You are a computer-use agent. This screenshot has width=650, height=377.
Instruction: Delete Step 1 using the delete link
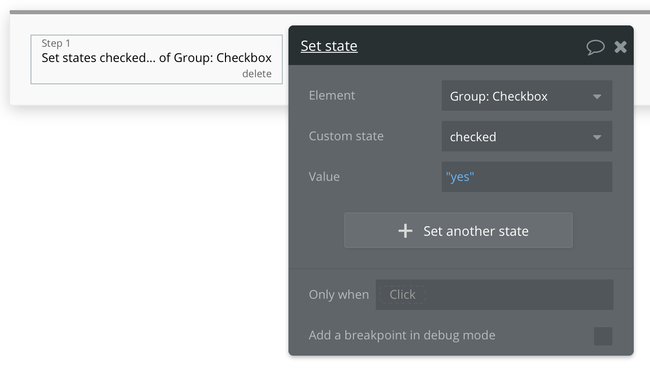[x=256, y=74]
